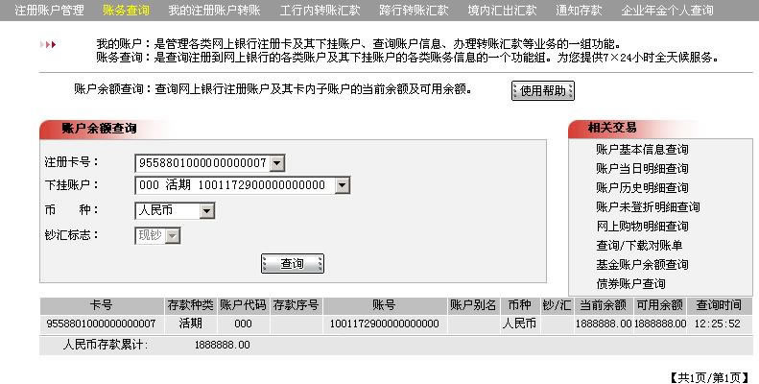Viewport: 759px width, 384px height.
Task: Open 账户基本信息查询 link
Action: (x=642, y=150)
